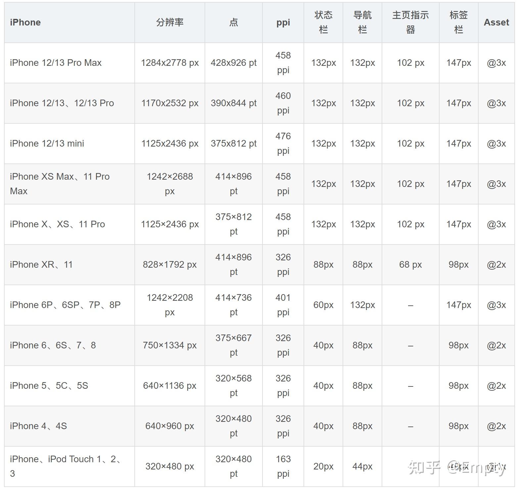Click @3x asset cell in 6P、6SP、7P、8P row
The height and width of the screenshot is (491, 519).
click(496, 305)
